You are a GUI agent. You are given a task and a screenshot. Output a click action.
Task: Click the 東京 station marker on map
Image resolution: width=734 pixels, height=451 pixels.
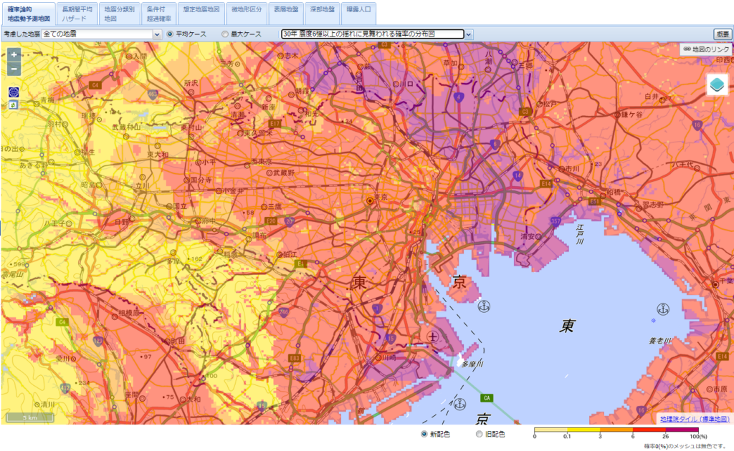click(x=370, y=201)
